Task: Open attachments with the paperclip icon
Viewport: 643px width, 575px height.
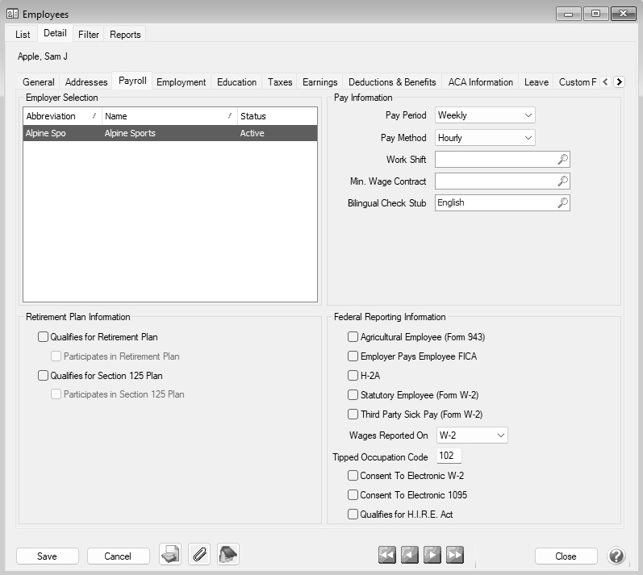Action: coord(199,555)
